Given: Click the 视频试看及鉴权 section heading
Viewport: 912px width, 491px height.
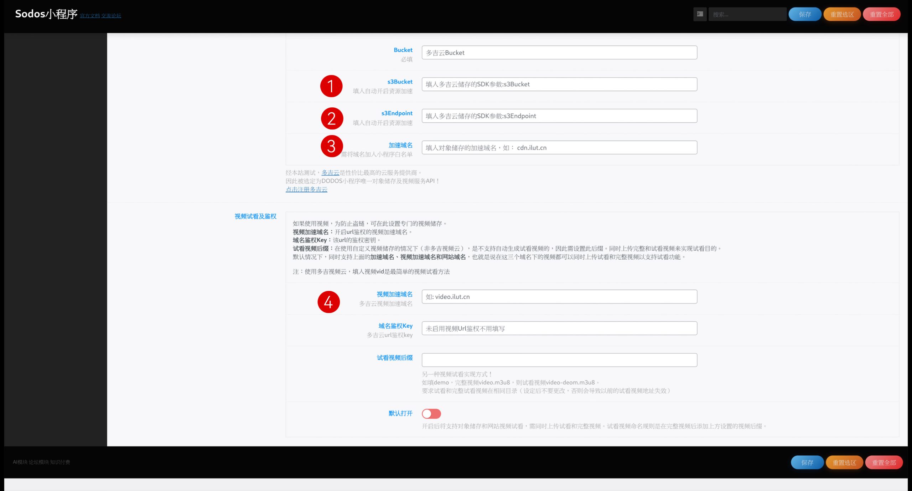Looking at the screenshot, I should (255, 216).
